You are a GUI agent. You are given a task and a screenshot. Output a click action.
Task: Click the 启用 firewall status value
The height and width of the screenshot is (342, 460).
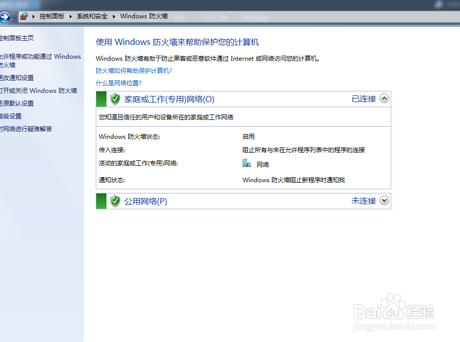pos(249,137)
